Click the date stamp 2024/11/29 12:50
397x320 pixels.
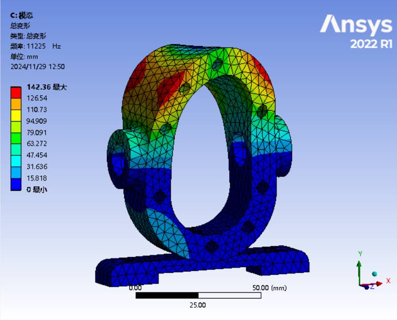pos(37,67)
